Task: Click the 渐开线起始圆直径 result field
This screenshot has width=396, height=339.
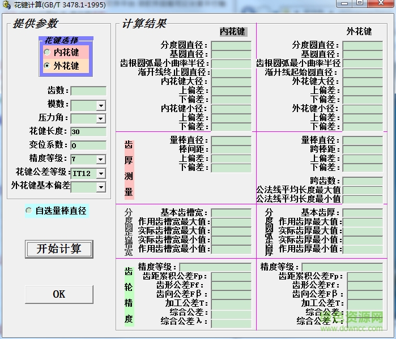Action: (363, 72)
